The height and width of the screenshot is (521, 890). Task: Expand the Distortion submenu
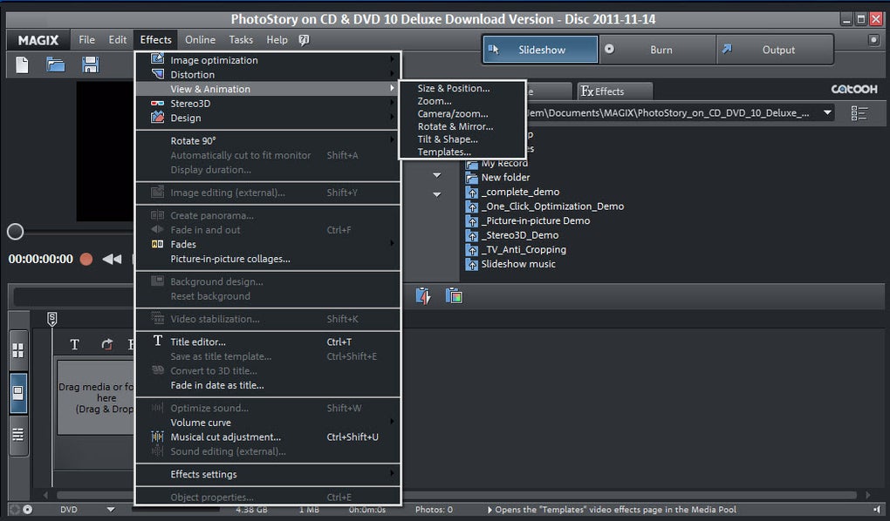point(392,74)
